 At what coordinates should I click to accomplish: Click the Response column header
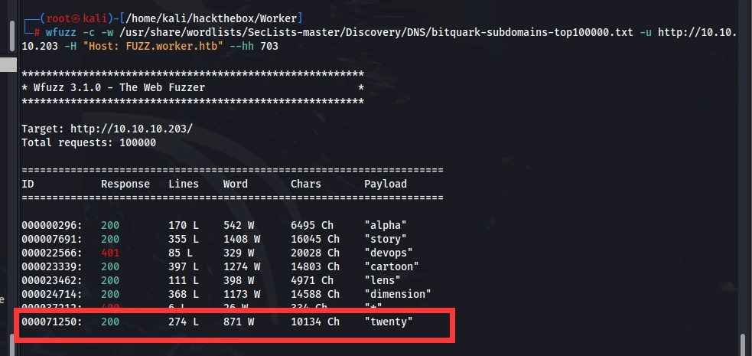tap(125, 184)
